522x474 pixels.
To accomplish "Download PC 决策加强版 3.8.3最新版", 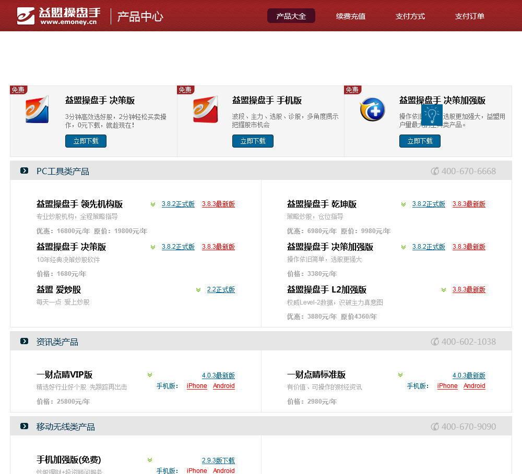I will (469, 247).
